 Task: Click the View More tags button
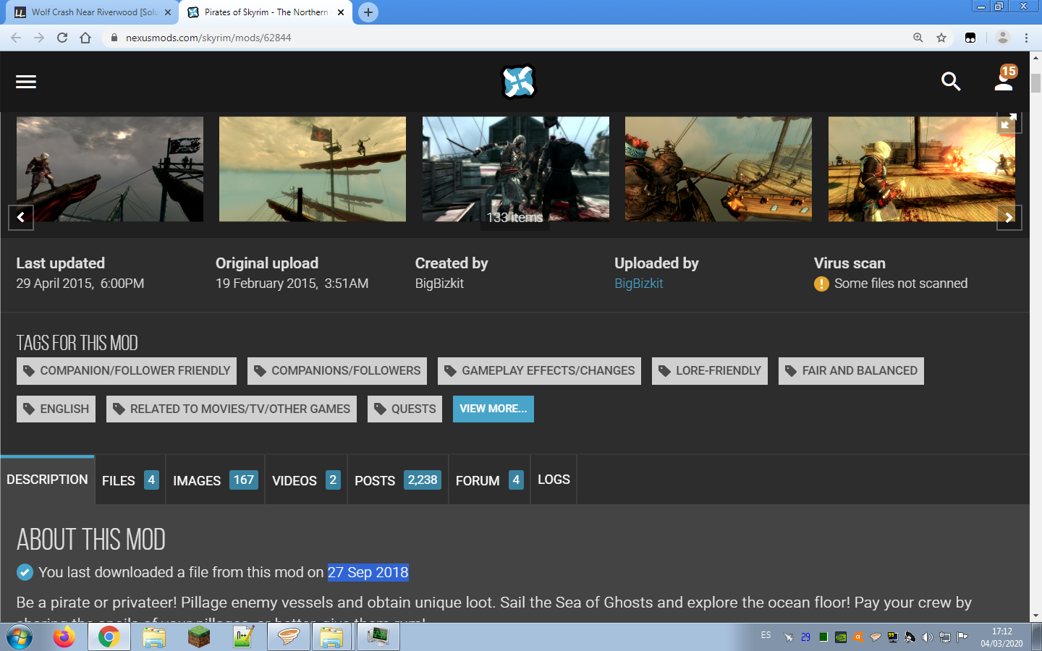[x=494, y=409]
